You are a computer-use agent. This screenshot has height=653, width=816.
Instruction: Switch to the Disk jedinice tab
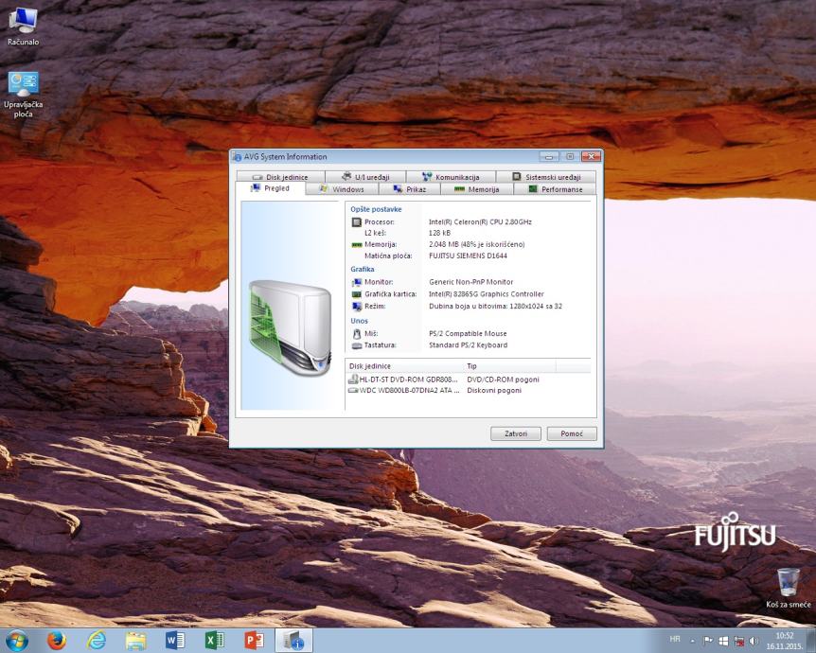280,177
